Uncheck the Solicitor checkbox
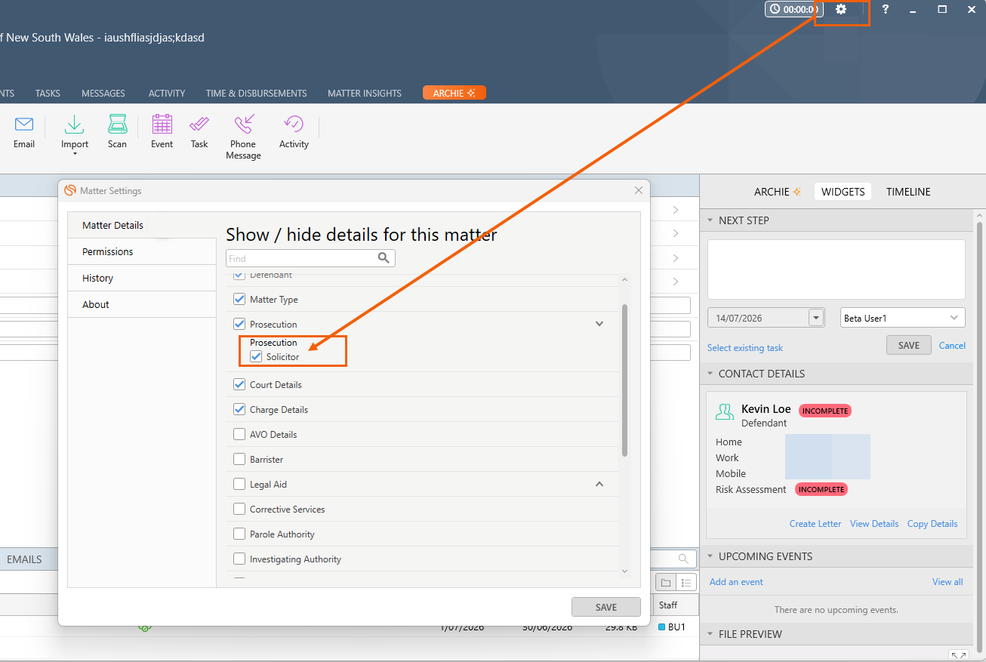 pyautogui.click(x=256, y=356)
